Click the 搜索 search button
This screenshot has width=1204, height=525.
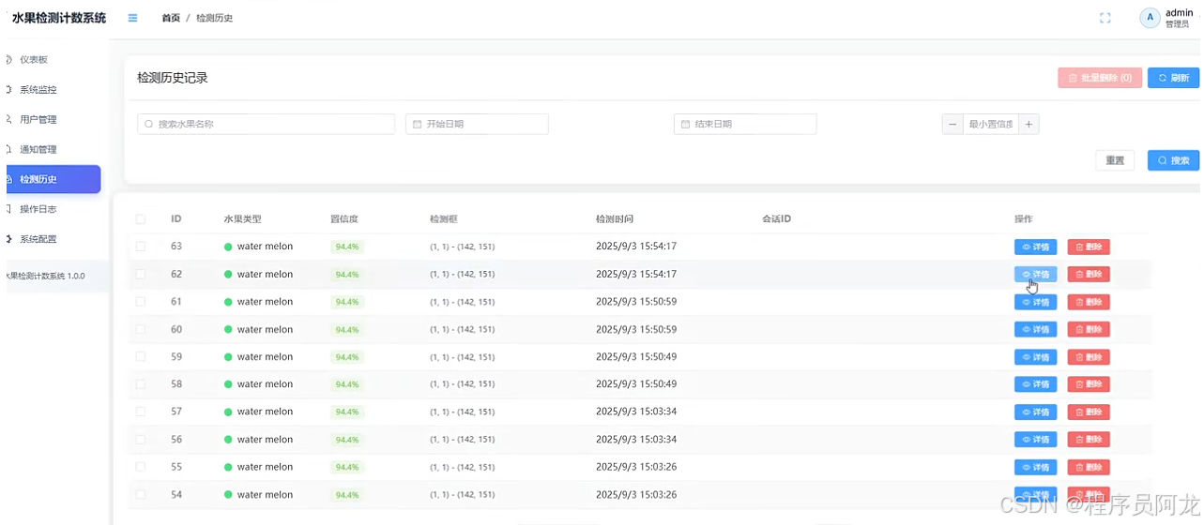(x=1173, y=160)
